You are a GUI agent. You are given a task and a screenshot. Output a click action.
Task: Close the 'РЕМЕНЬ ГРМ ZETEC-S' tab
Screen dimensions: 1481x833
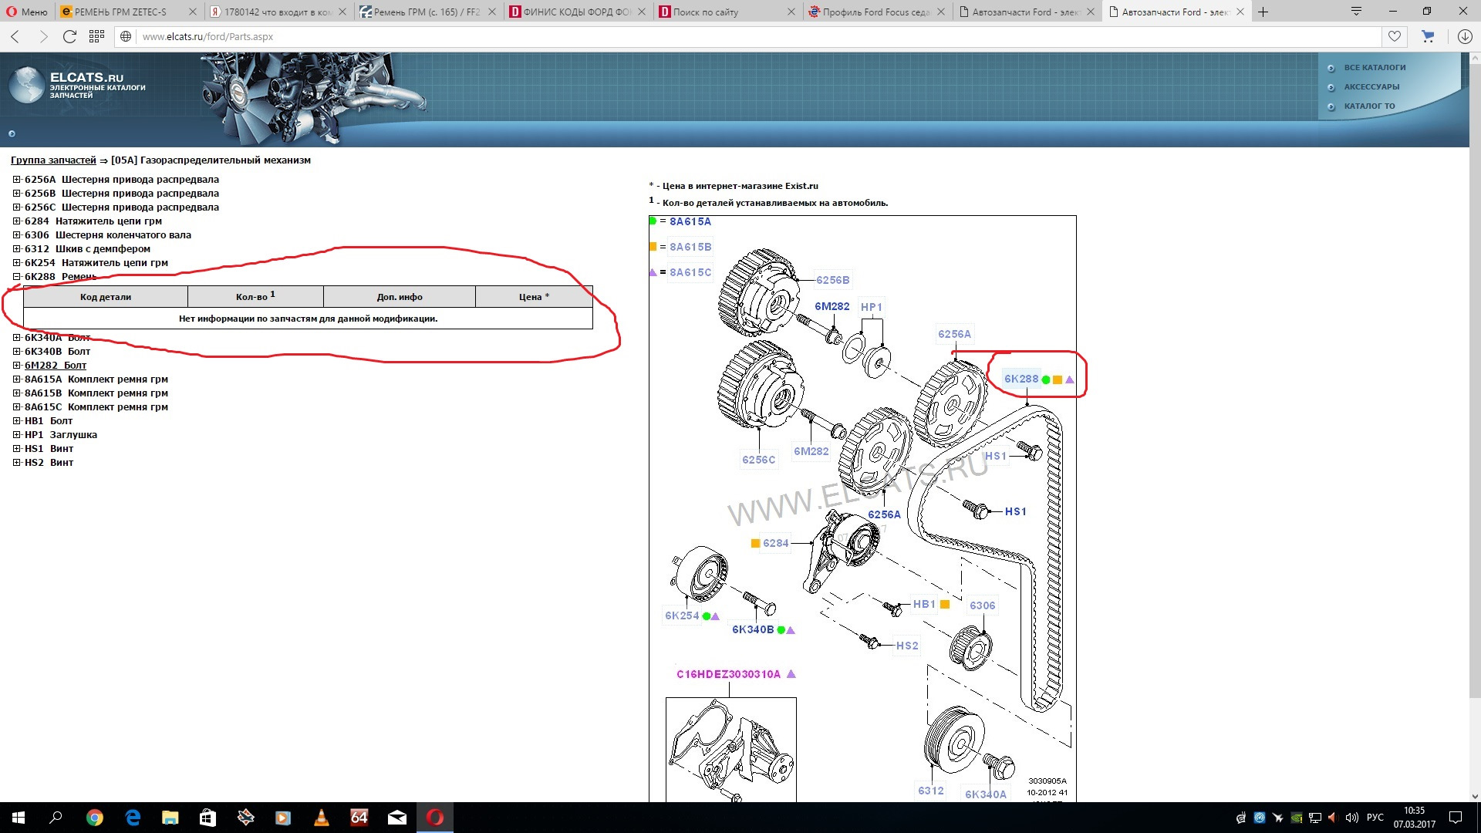coord(192,12)
